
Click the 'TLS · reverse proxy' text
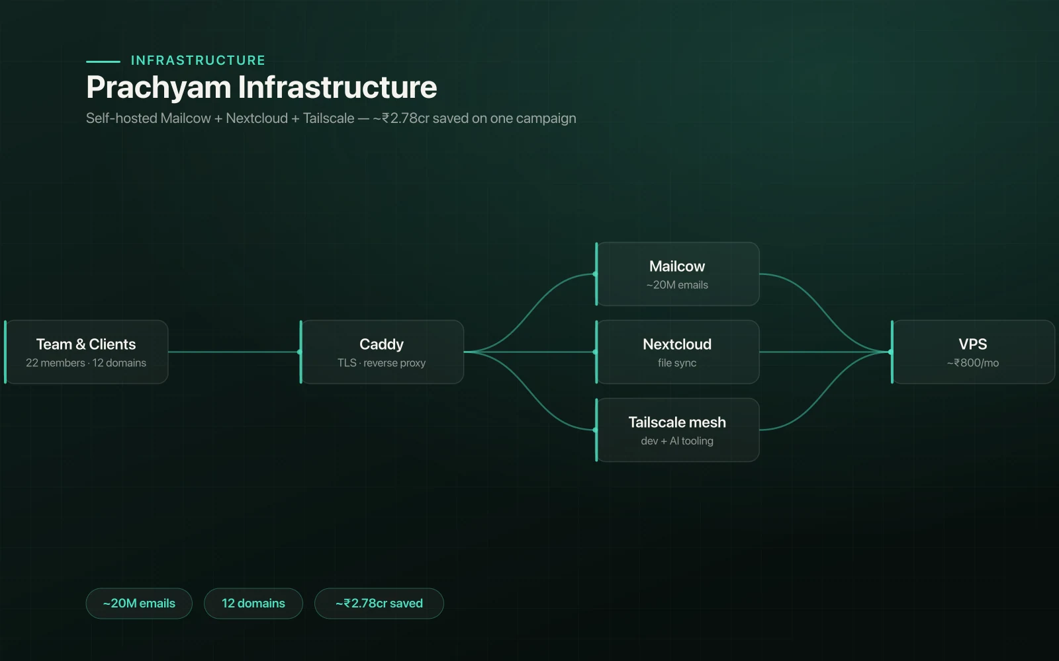click(382, 363)
